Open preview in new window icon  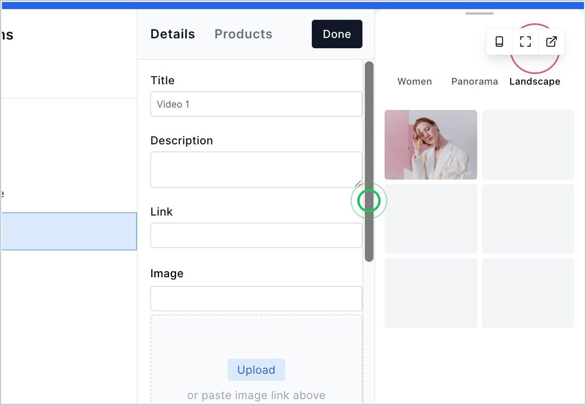pyautogui.click(x=551, y=42)
